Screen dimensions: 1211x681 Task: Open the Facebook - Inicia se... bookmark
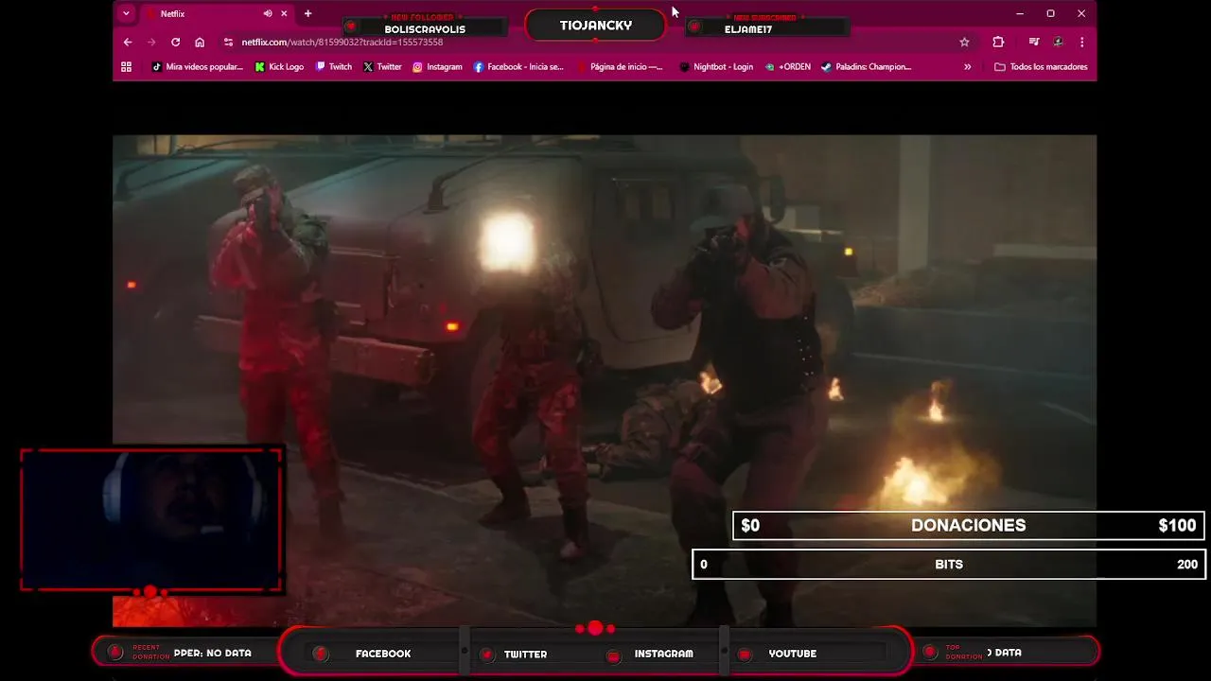518,67
